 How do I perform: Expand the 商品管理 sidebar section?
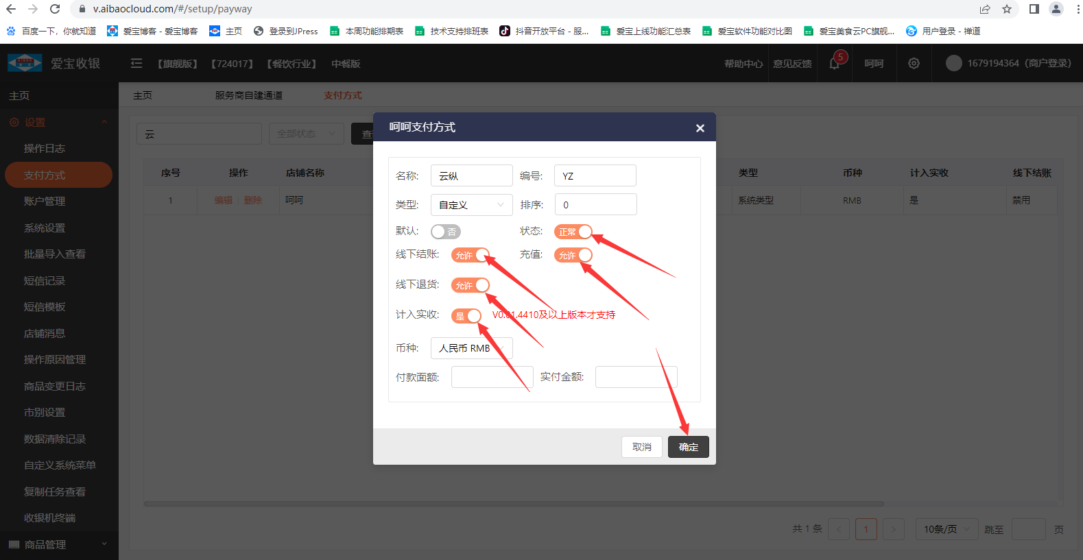(x=59, y=544)
